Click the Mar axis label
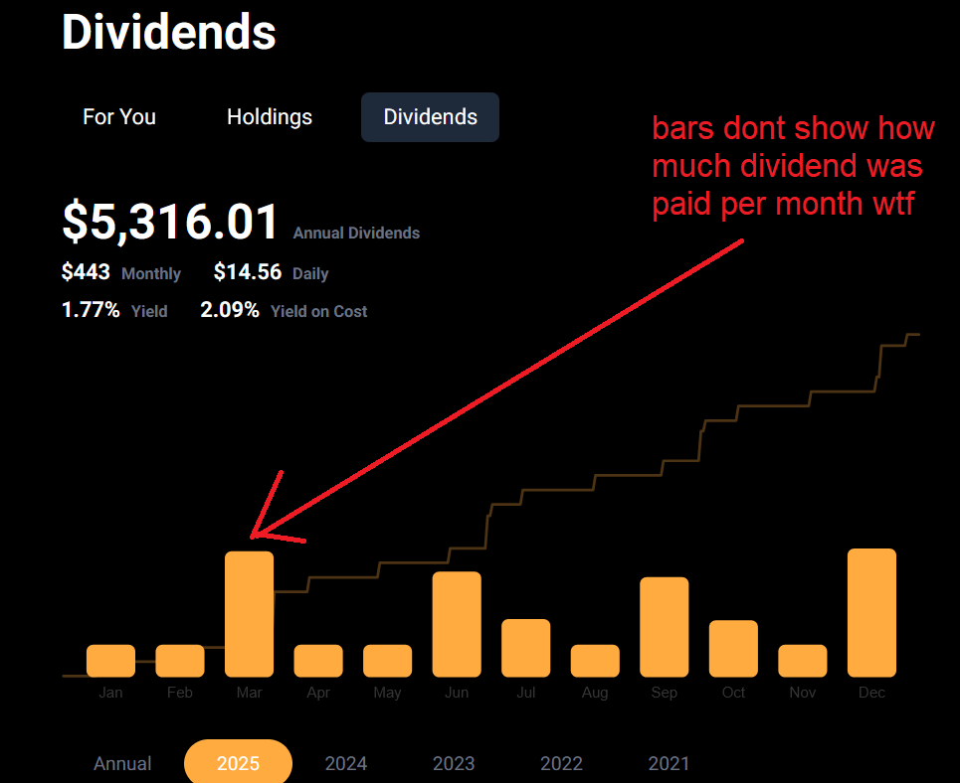960x783 pixels. 249,693
